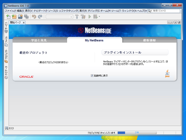Click the New File toolbar icon

tap(8, 17)
